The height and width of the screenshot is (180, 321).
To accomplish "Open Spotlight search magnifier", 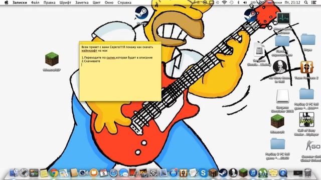I will [x=306, y=2].
